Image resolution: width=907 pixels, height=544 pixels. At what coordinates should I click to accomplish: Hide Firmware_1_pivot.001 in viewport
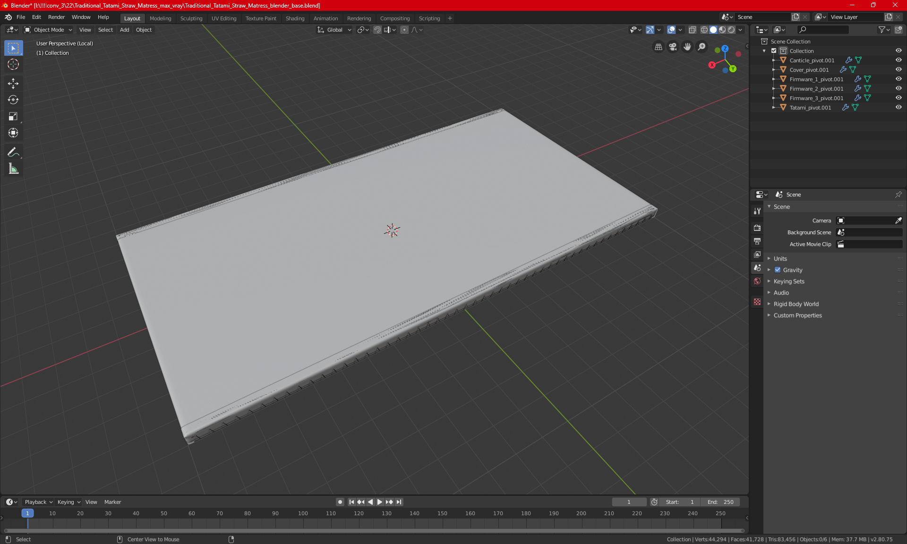(898, 79)
